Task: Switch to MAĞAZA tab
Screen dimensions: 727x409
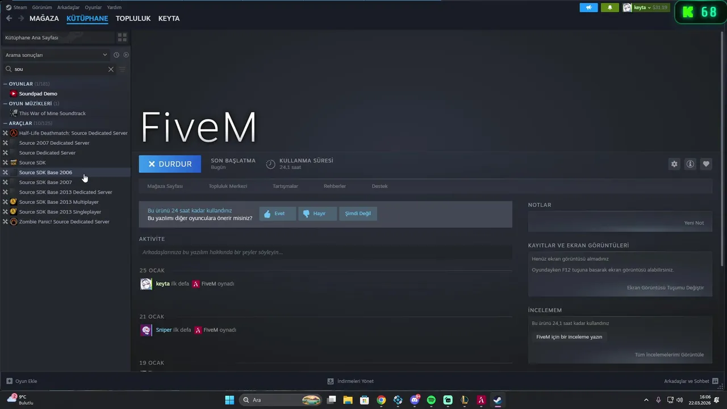Action: pyautogui.click(x=44, y=19)
